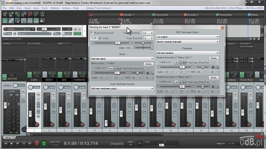Image resolution: width=266 pixels, height=149 pixels.
Task: Open the Add new hardware output dropdown
Action: (x=122, y=89)
